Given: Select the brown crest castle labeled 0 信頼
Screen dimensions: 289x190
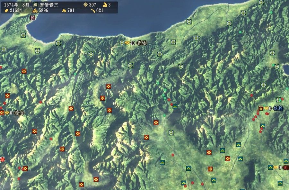Looking at the screenshot, I should [x=261, y=108].
